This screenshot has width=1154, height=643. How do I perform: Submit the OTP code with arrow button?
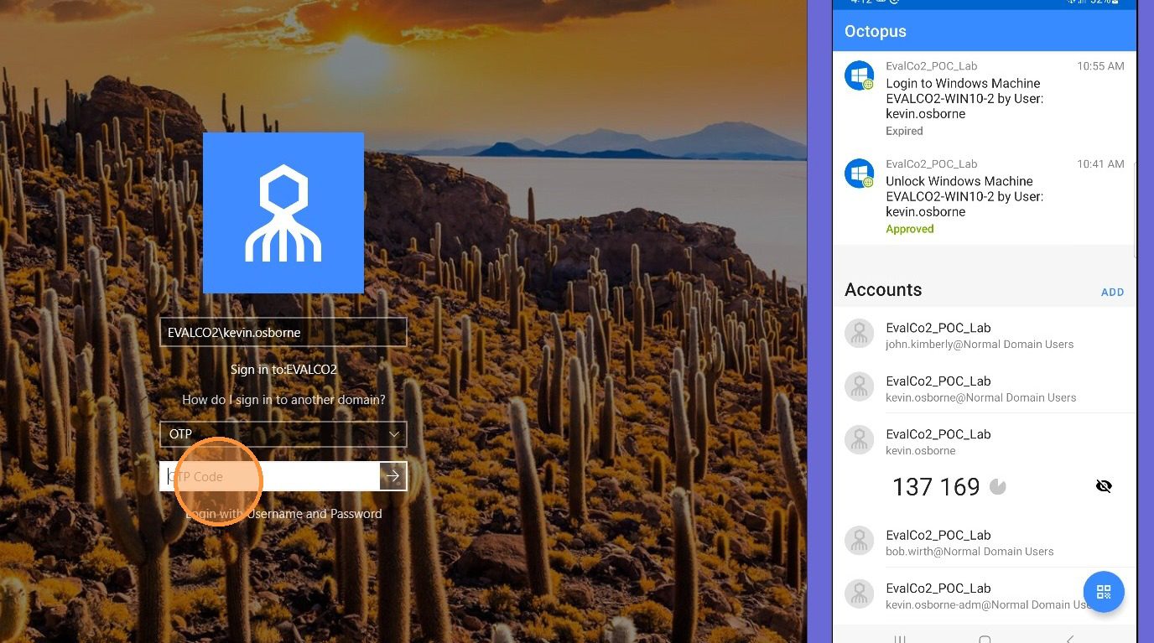[393, 476]
